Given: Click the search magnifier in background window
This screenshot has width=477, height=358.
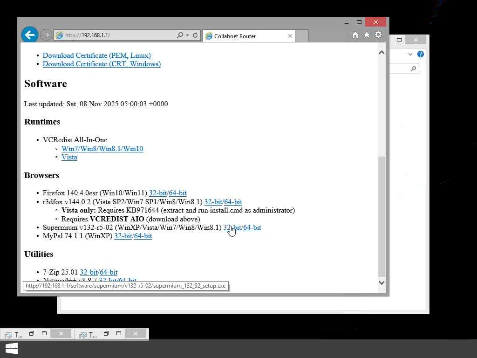Looking at the screenshot, I should [x=413, y=69].
